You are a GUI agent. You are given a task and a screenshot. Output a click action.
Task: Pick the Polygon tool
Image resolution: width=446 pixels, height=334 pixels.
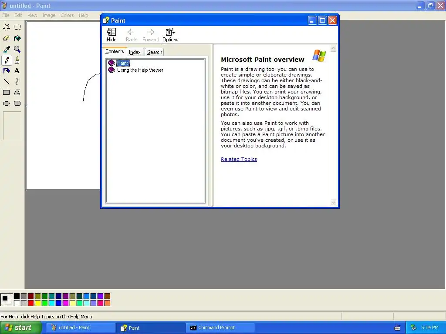click(x=17, y=93)
